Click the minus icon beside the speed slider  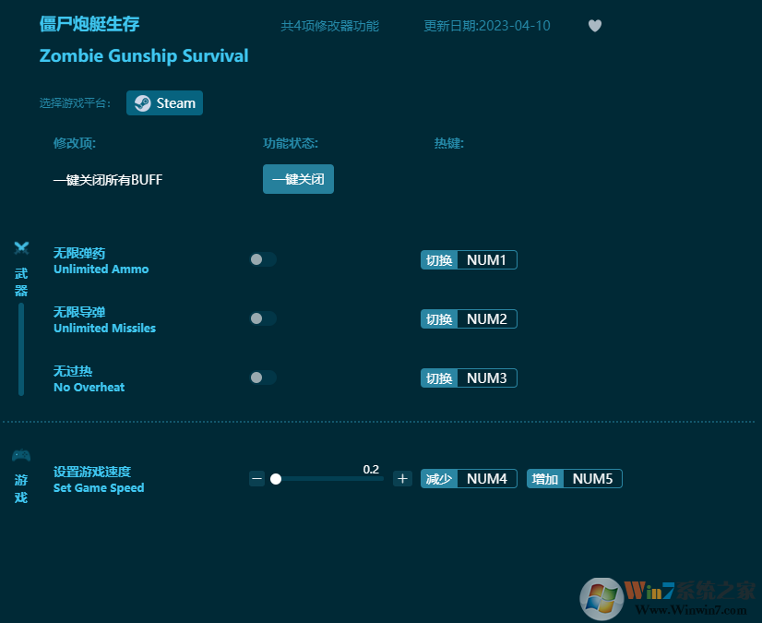click(x=256, y=479)
